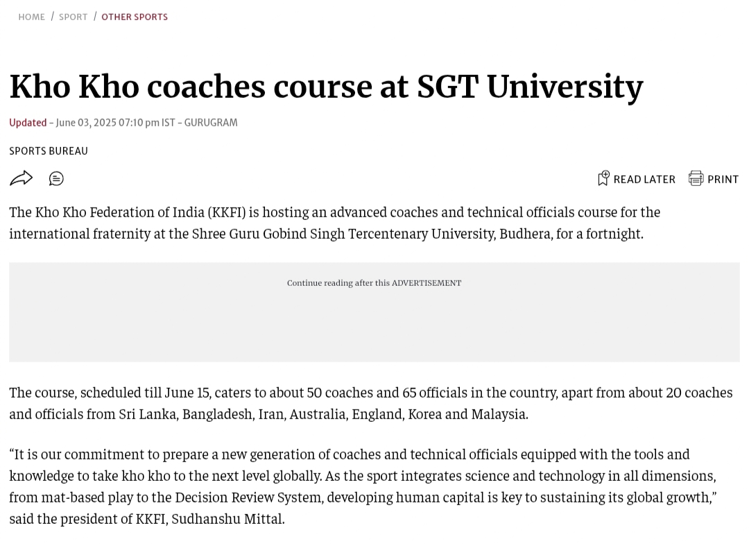Click the printer icon
The width and height of the screenshot is (749, 544).
696,178
